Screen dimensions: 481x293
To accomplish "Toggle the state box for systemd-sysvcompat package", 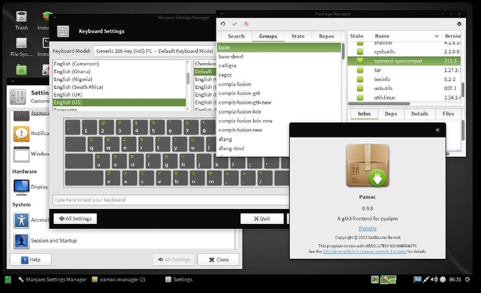I will pyautogui.click(x=360, y=61).
